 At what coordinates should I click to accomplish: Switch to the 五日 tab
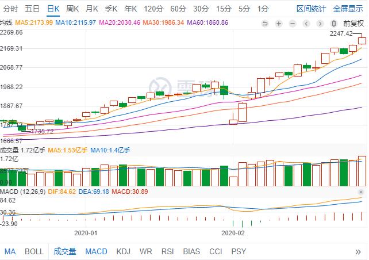[32, 9]
